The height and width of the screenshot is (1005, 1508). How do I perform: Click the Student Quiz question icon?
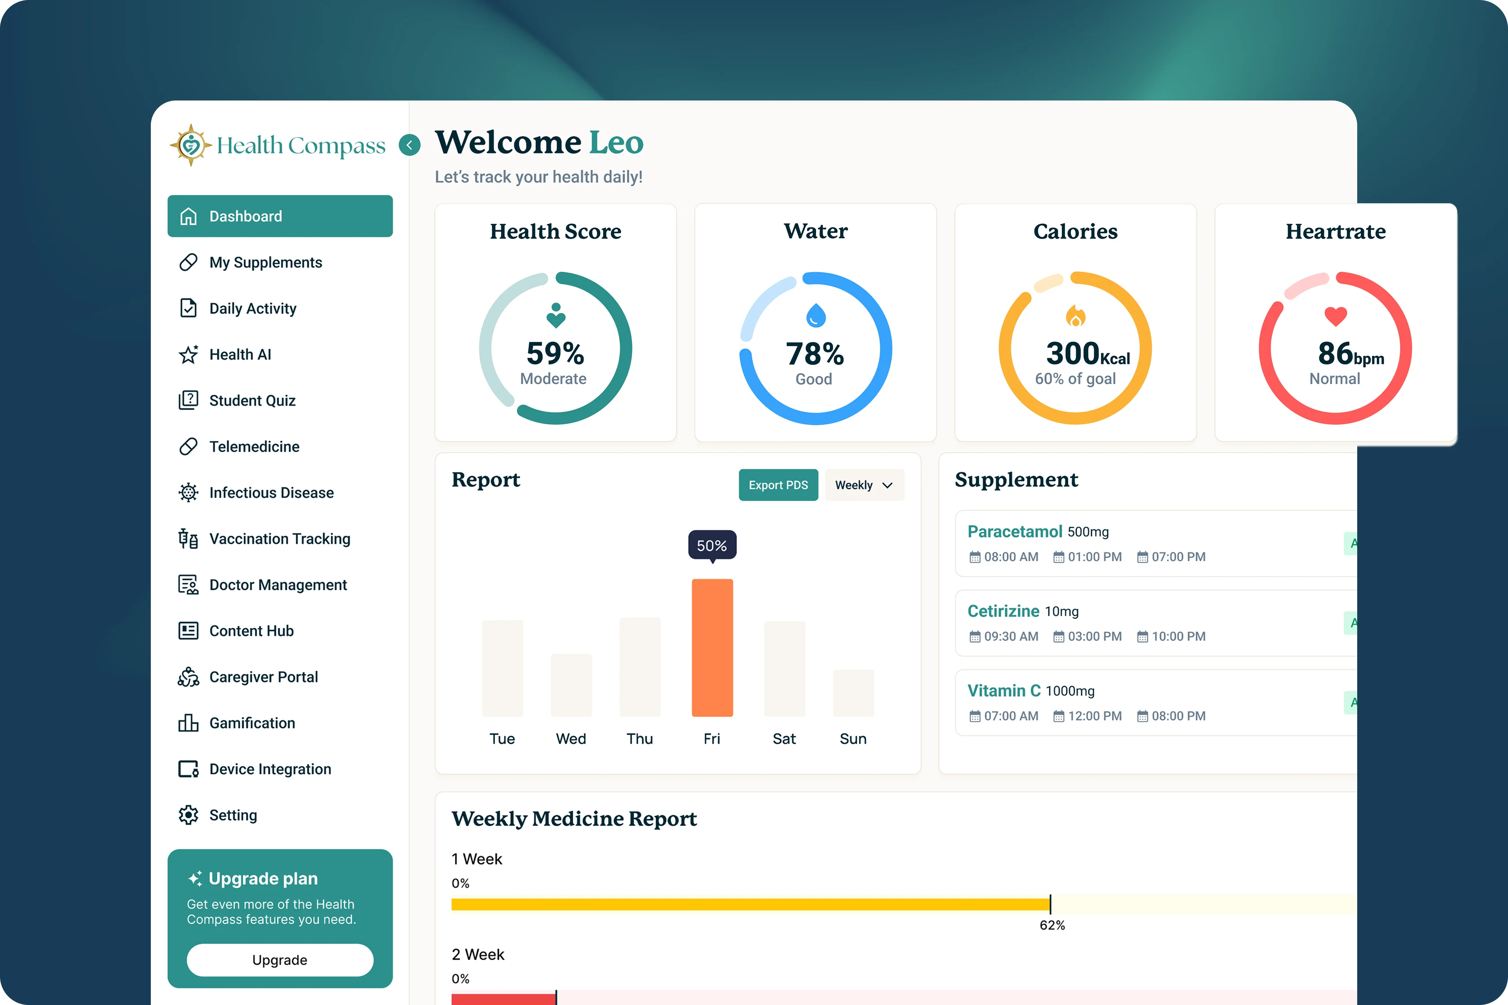[188, 401]
